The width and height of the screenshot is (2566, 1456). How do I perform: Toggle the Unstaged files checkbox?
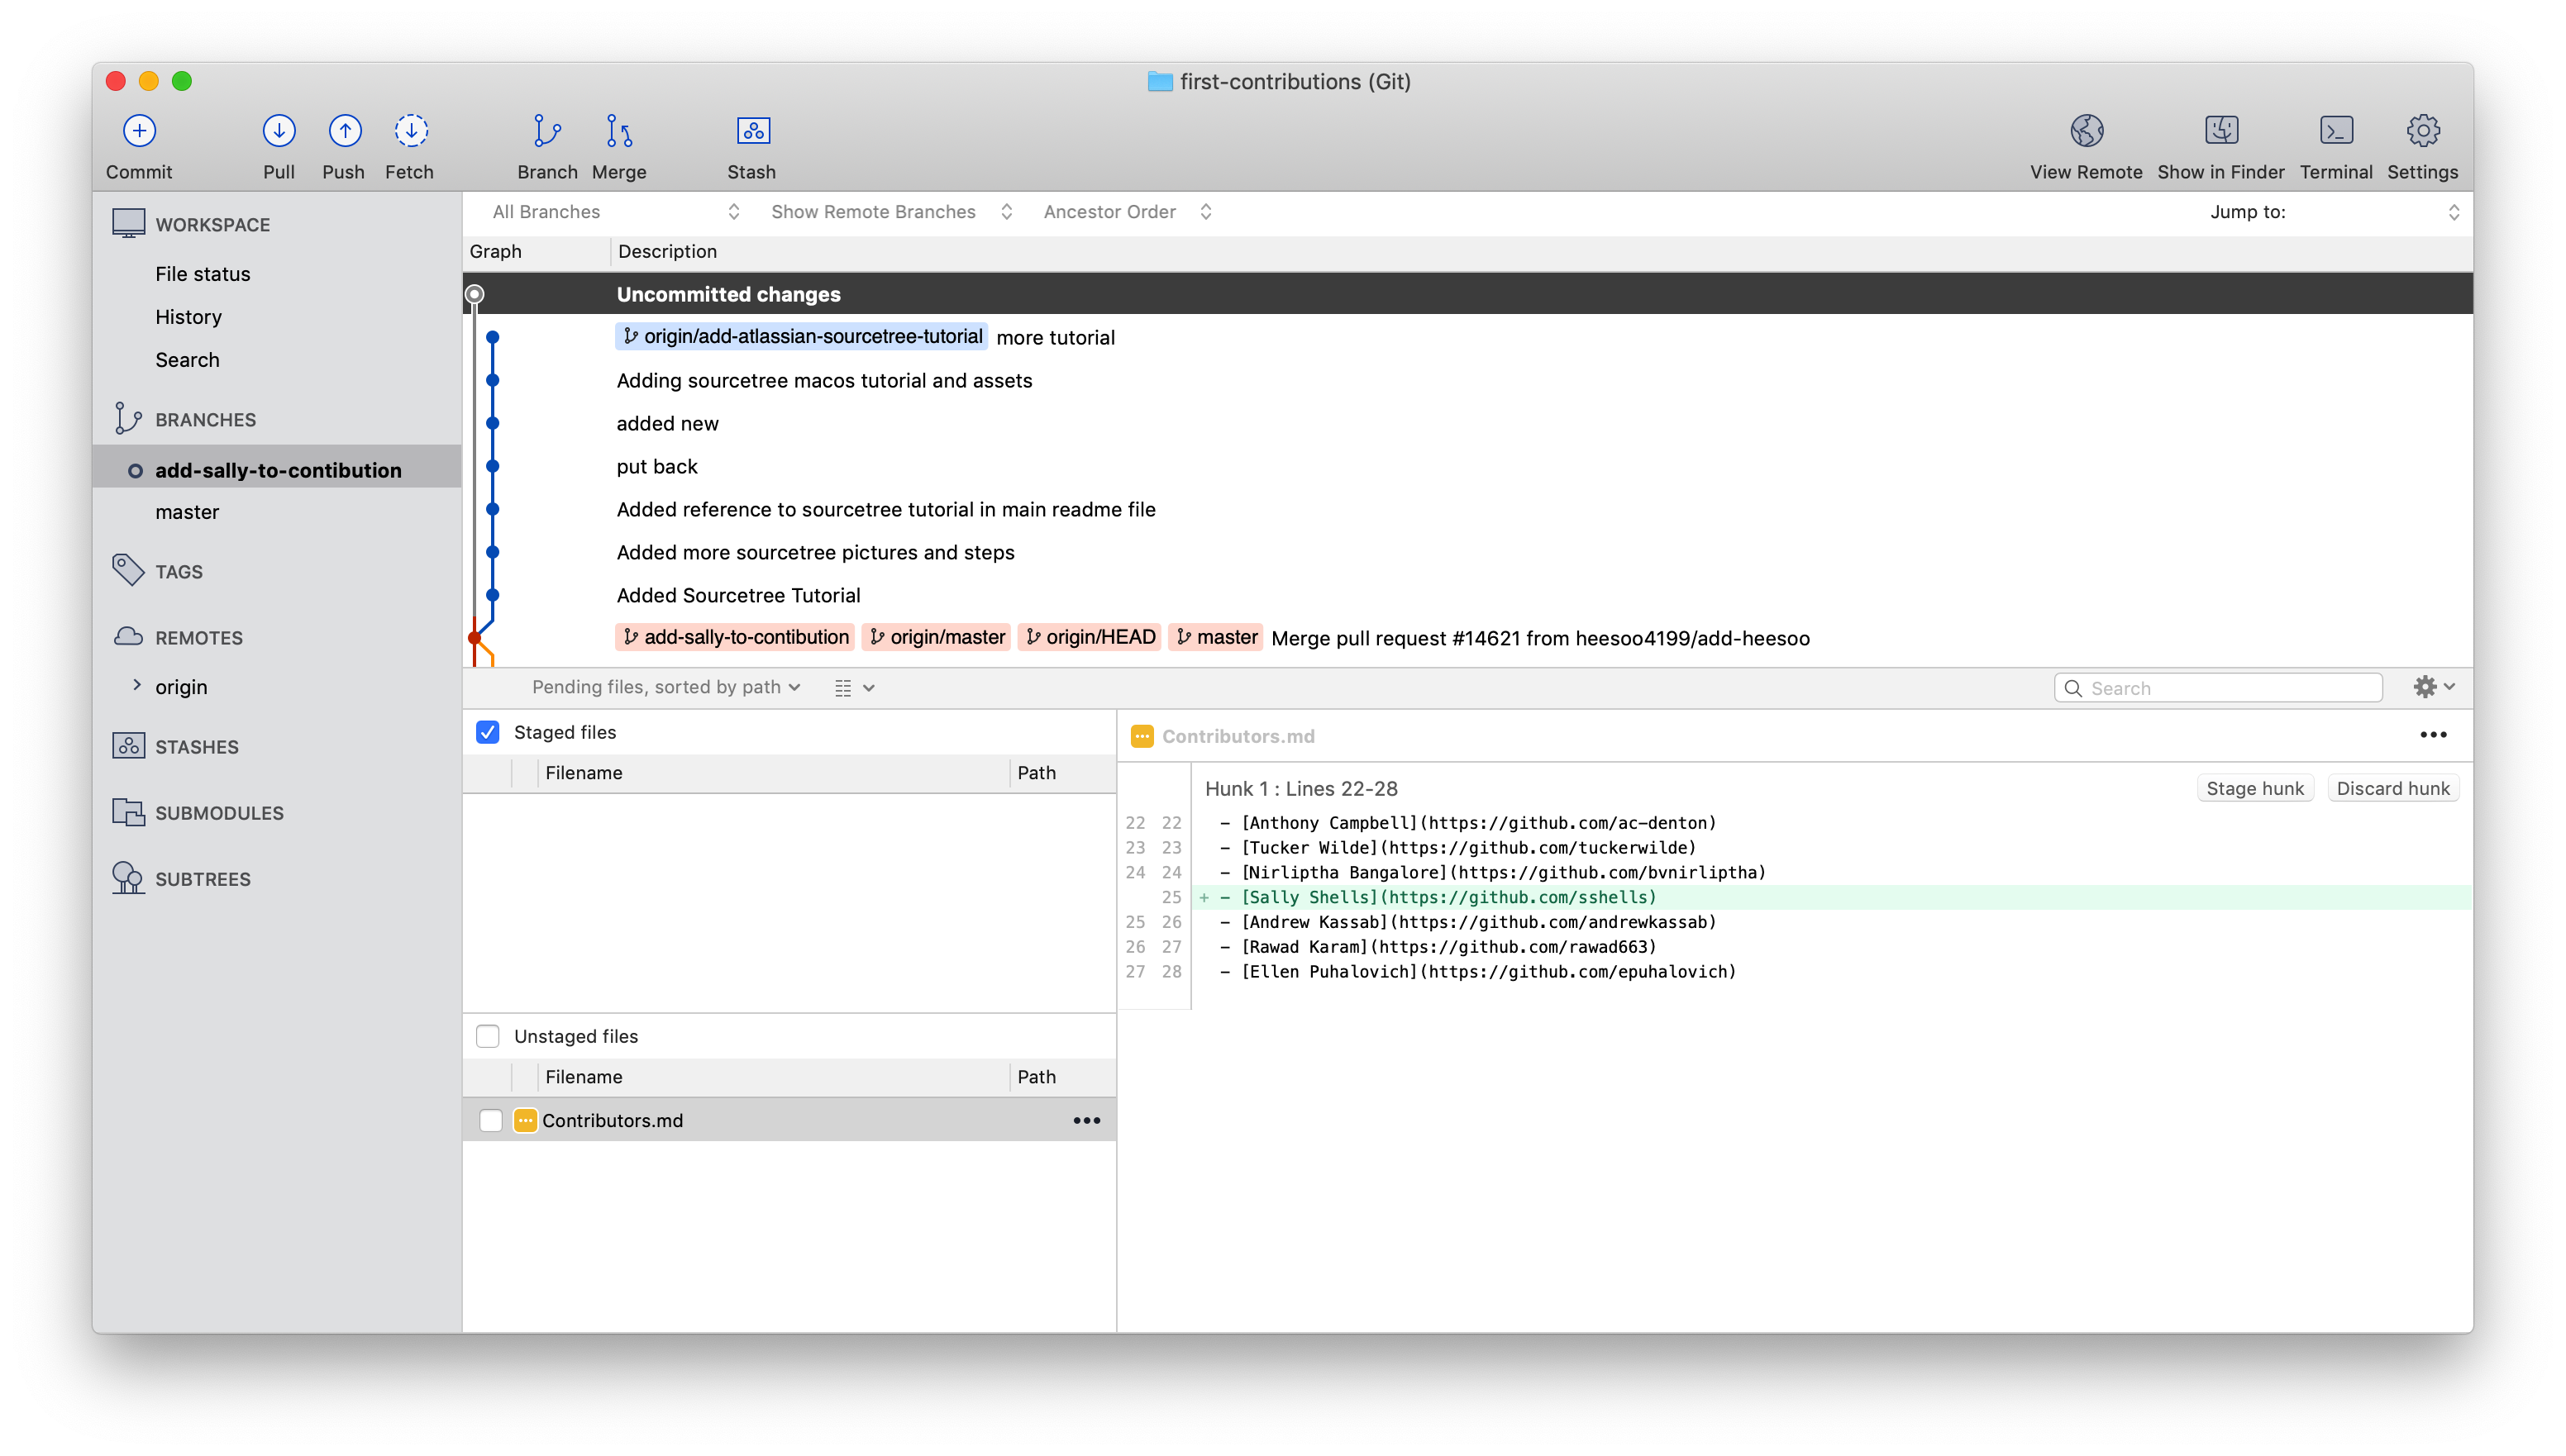pyautogui.click(x=490, y=1035)
